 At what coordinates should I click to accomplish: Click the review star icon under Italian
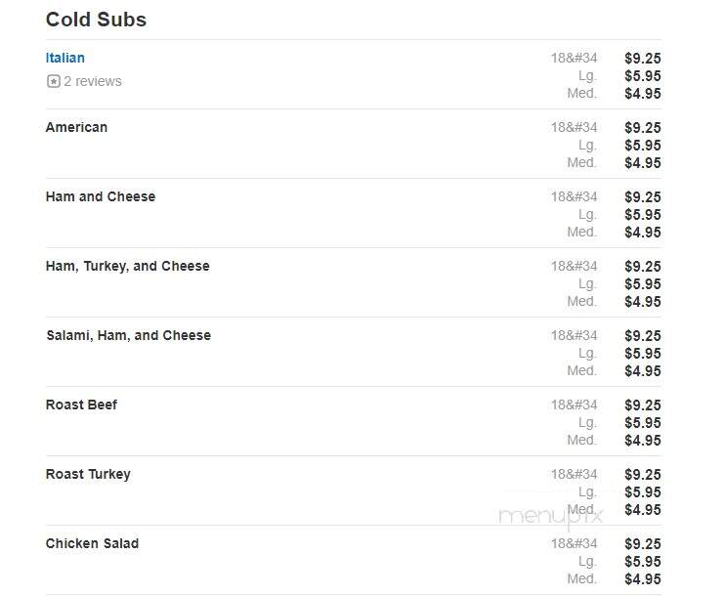[53, 81]
